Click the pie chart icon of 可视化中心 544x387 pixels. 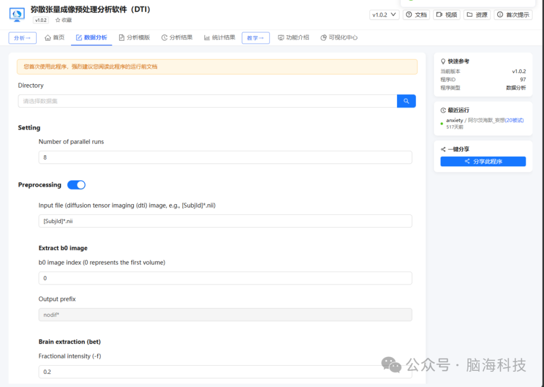click(323, 37)
